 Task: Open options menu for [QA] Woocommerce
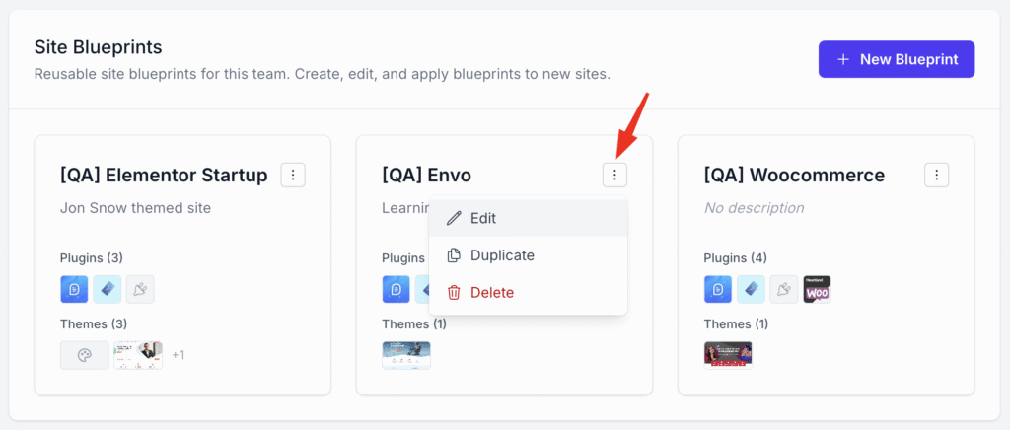tap(937, 175)
